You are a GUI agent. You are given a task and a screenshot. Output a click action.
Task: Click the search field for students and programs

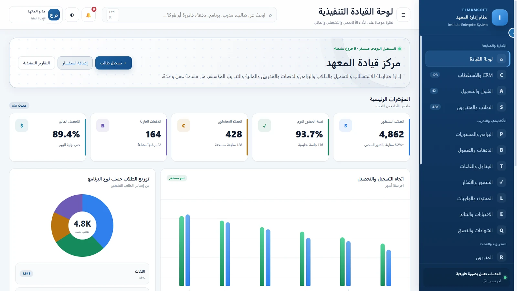click(189, 15)
